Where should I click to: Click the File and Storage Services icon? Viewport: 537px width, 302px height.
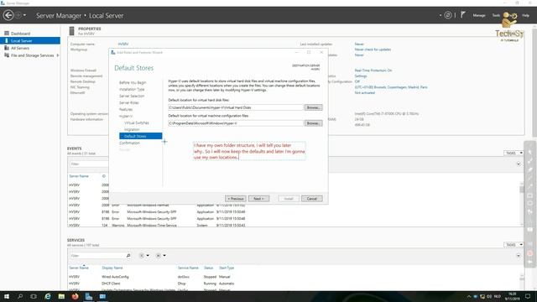coord(7,55)
